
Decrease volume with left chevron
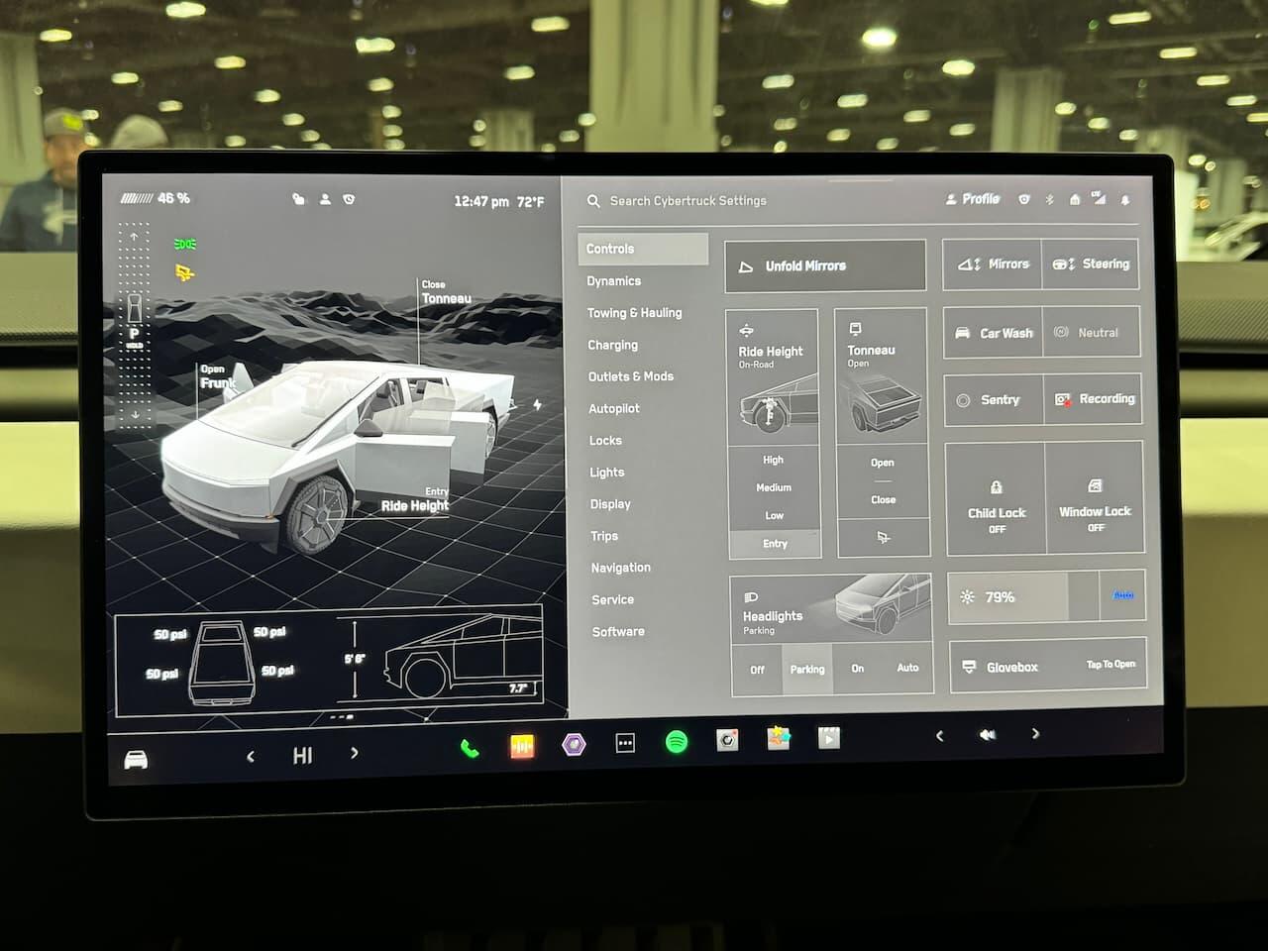tap(939, 735)
